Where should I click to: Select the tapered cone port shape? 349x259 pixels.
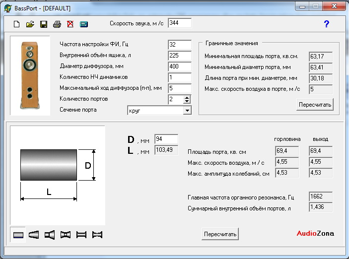(x=34, y=235)
